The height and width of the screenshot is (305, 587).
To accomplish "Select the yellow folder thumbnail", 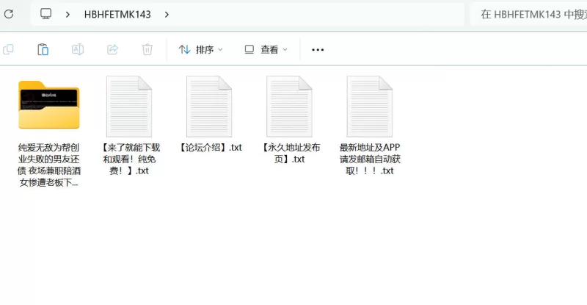I will (x=49, y=104).
